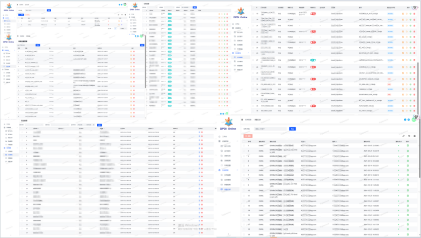Enable the red schedule switch in job row 28
421x238 pixels.
[x=313, y=67]
